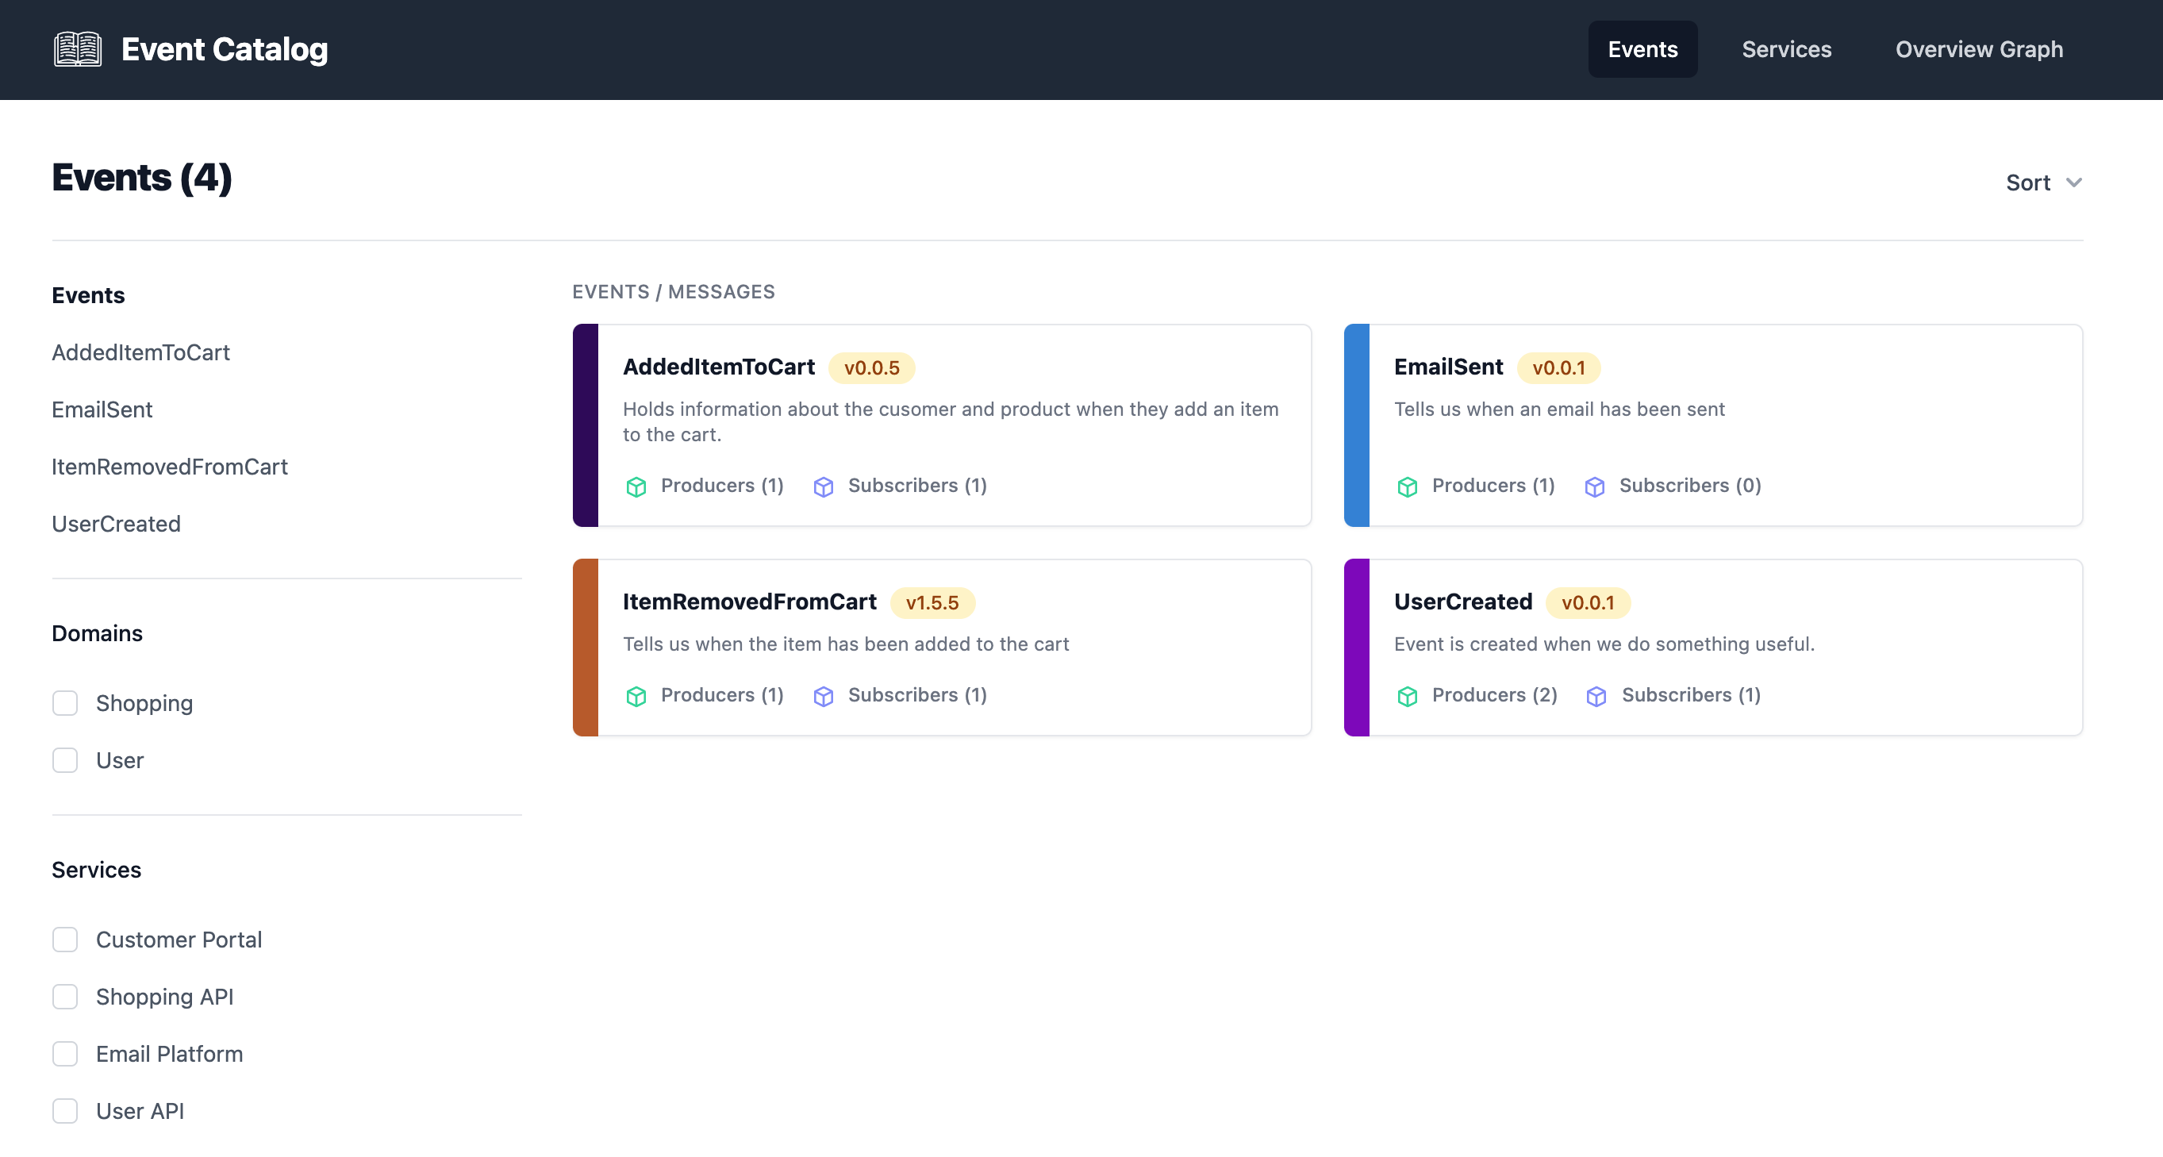Open the EmailSent card title
The image size is (2163, 1157).
click(1448, 367)
